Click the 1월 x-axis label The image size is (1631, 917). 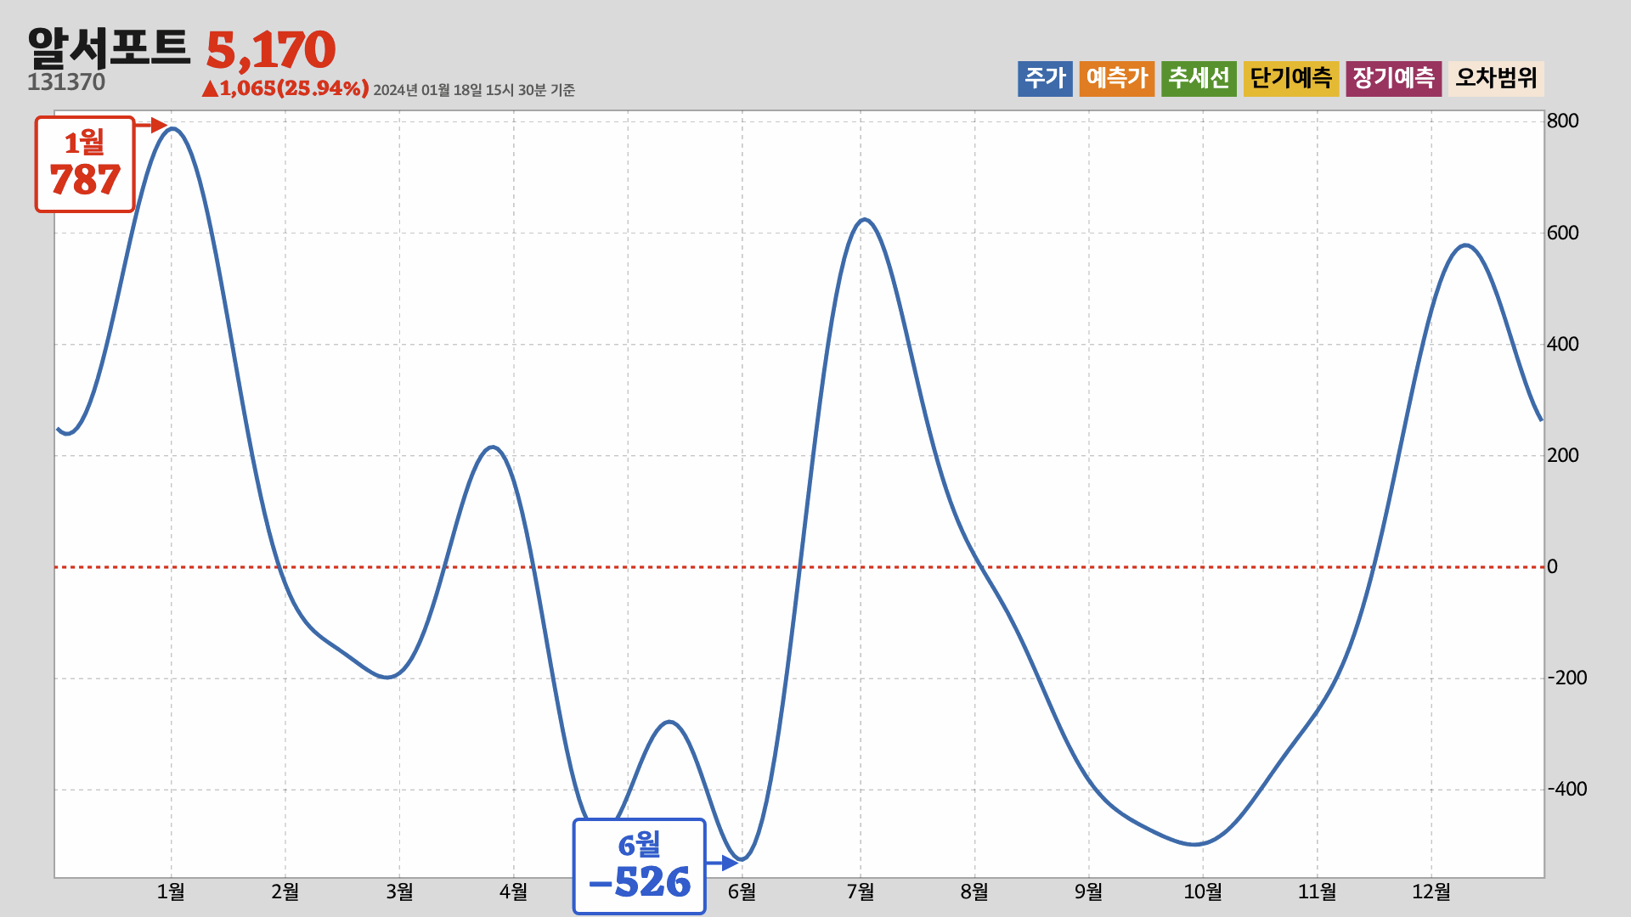point(171,892)
